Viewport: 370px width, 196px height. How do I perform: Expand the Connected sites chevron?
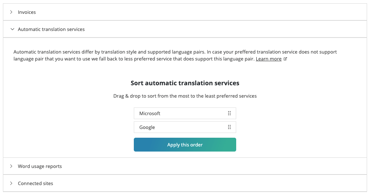click(x=11, y=183)
